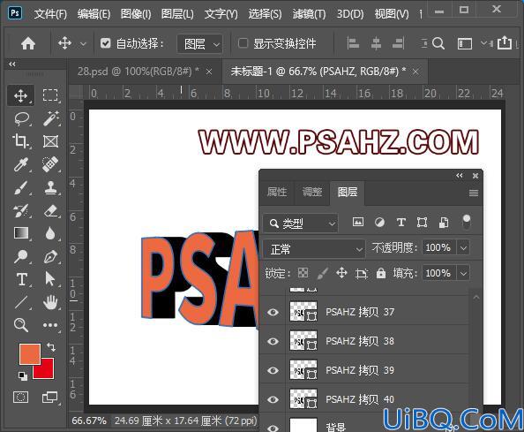Screen dimensions: 524x432
Task: Select the History Brush tool
Action: (20, 211)
